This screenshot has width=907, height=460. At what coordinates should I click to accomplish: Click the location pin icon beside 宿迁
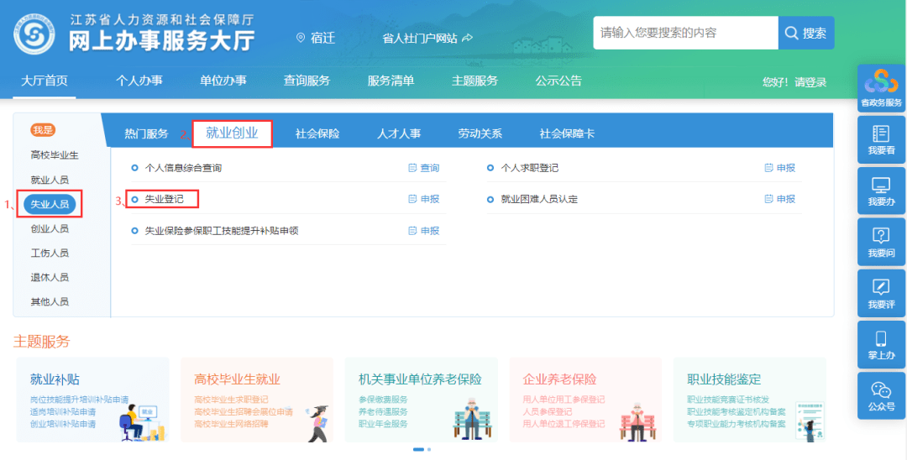(x=300, y=38)
